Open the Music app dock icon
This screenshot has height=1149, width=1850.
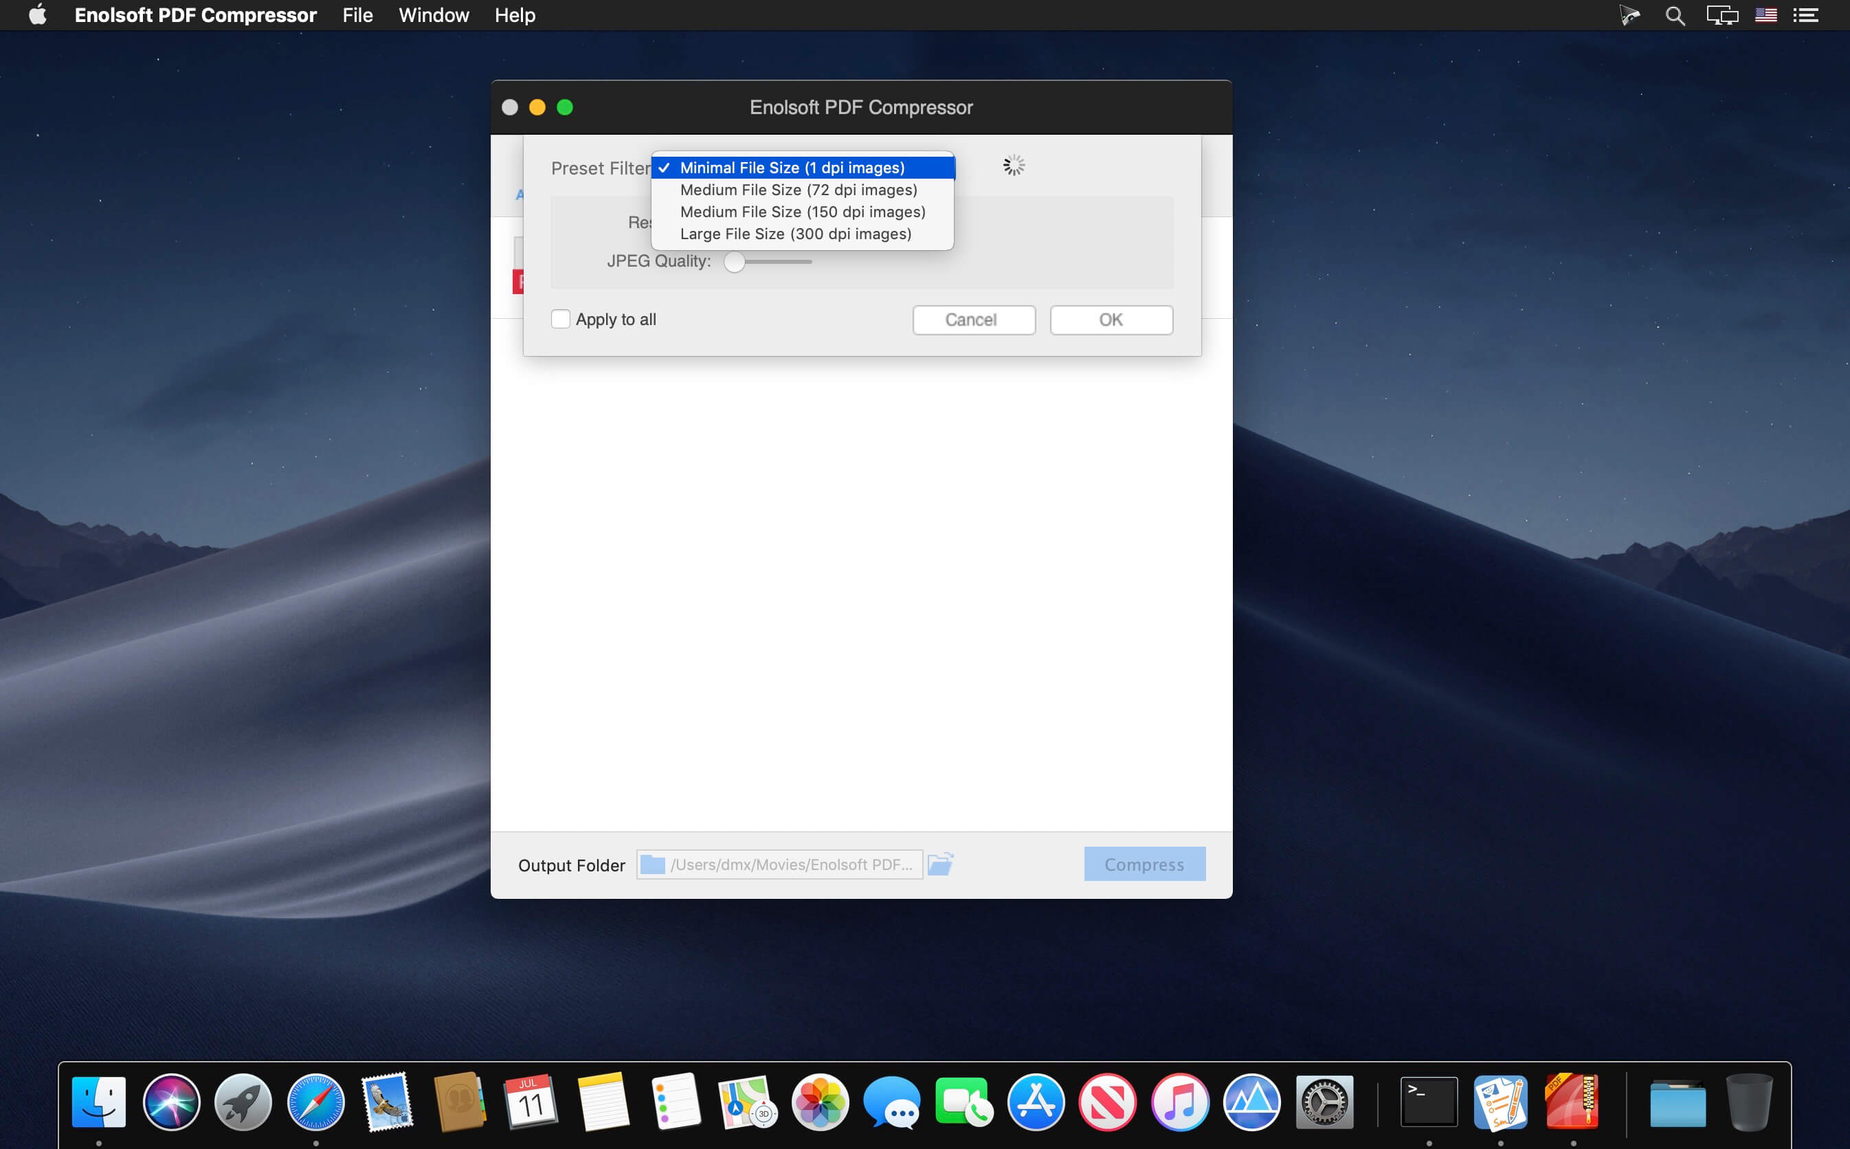pyautogui.click(x=1179, y=1102)
